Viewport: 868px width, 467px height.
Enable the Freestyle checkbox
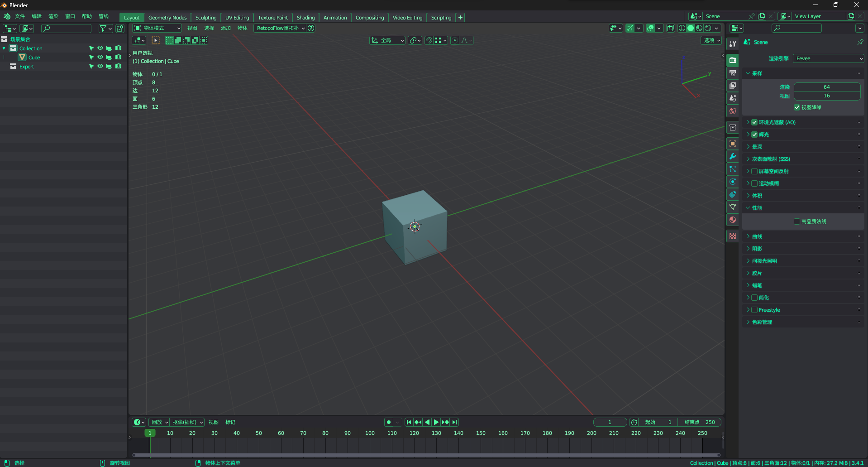pyautogui.click(x=754, y=310)
